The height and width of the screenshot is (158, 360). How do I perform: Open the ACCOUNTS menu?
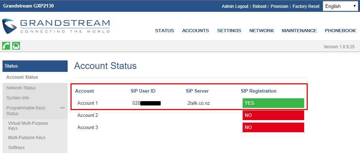pyautogui.click(x=195, y=31)
